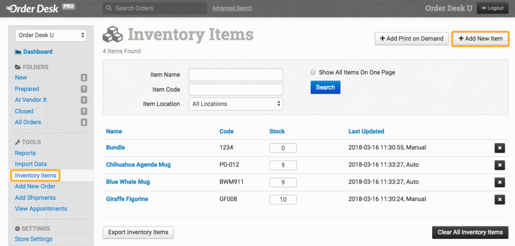Click the Export Inventory Items button
Screen dimensions: 515x246
click(138, 232)
